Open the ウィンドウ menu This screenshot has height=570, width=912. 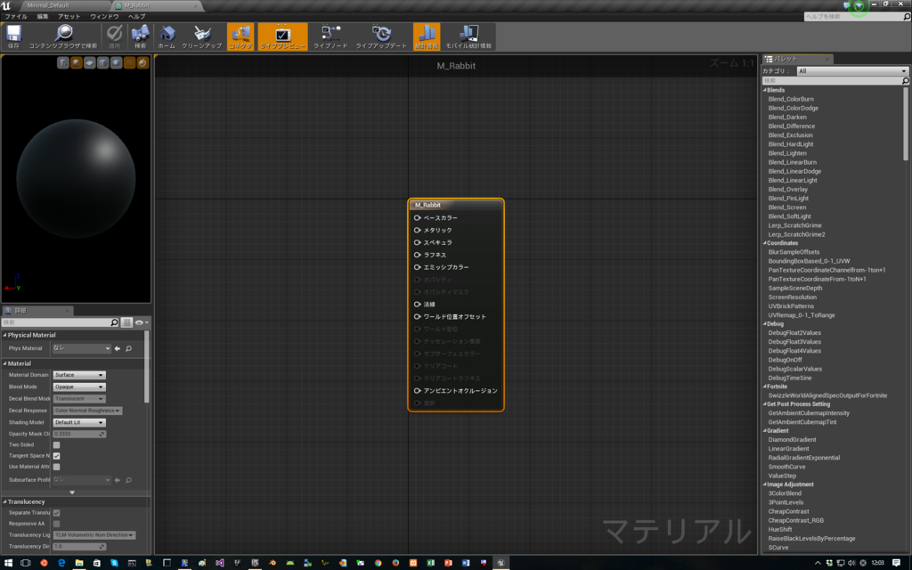[x=105, y=16]
